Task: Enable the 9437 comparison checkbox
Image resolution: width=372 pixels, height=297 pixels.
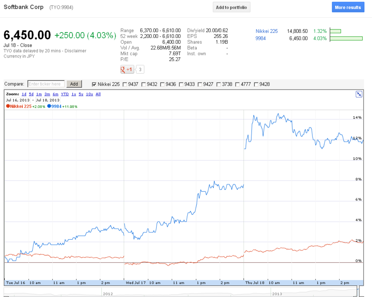Action: pos(125,84)
